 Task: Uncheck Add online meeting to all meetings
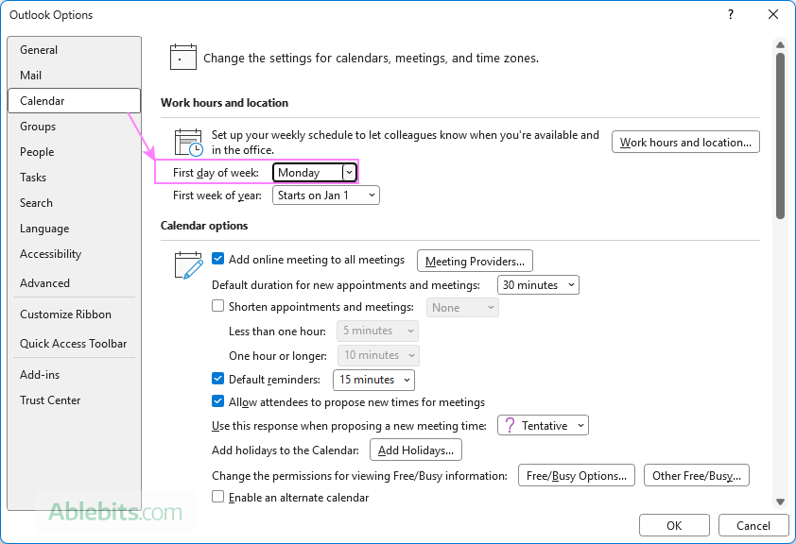point(217,259)
